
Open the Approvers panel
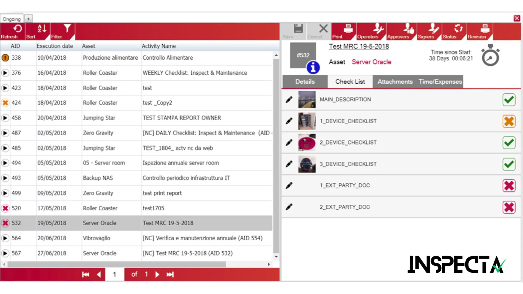tap(408, 29)
